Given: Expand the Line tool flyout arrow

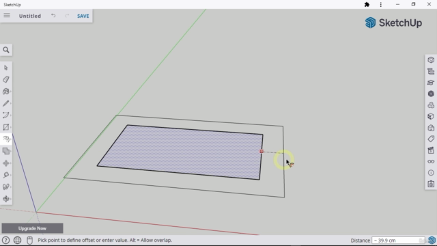Looking at the screenshot, I should click(11, 103).
